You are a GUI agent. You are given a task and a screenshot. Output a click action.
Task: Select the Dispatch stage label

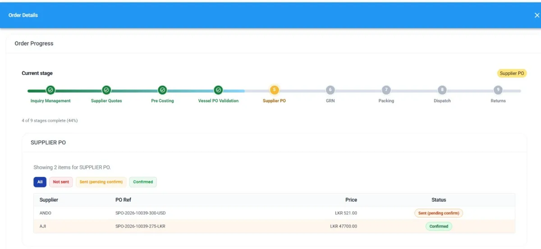(x=442, y=101)
